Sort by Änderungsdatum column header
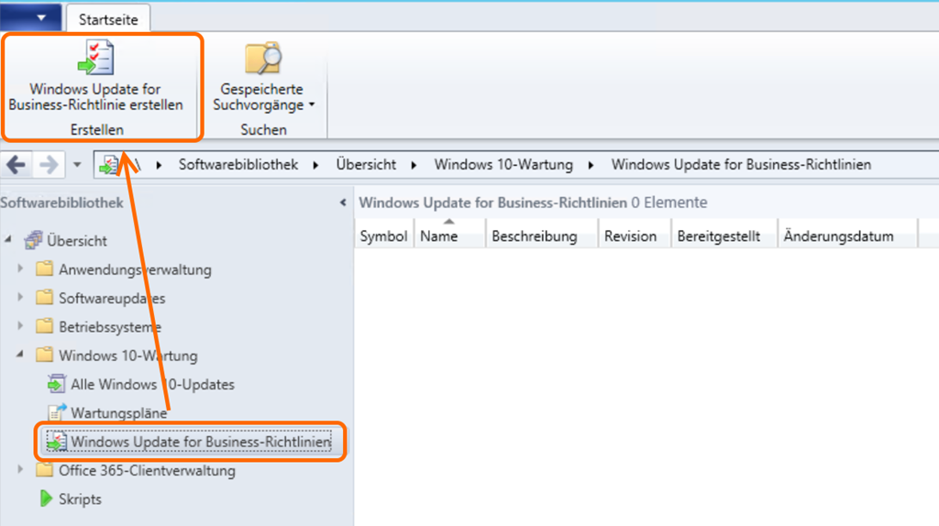This screenshot has width=939, height=526. point(838,236)
